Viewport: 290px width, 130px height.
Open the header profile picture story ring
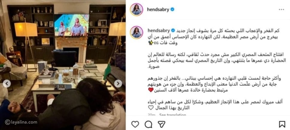tap(137, 10)
